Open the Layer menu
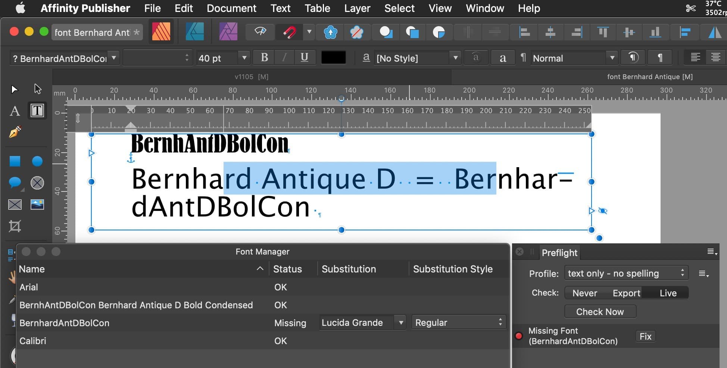The width and height of the screenshot is (727, 368). (x=357, y=8)
